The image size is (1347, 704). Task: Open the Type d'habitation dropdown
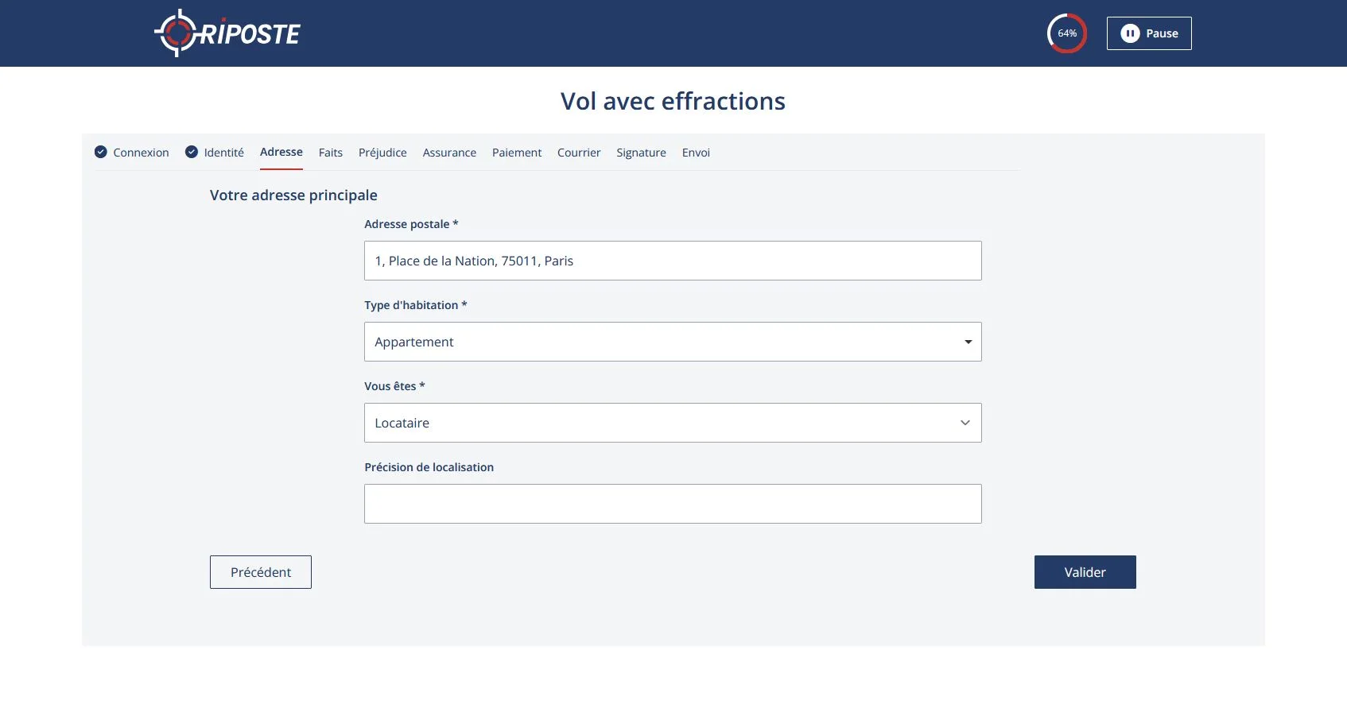(672, 342)
